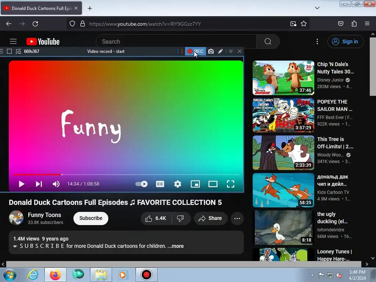Click the screen recorder taskbar icon
This screenshot has height=282, width=376.
[146, 275]
